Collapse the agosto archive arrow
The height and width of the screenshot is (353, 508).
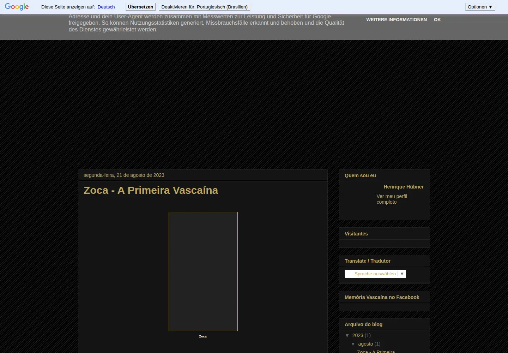[353, 344]
